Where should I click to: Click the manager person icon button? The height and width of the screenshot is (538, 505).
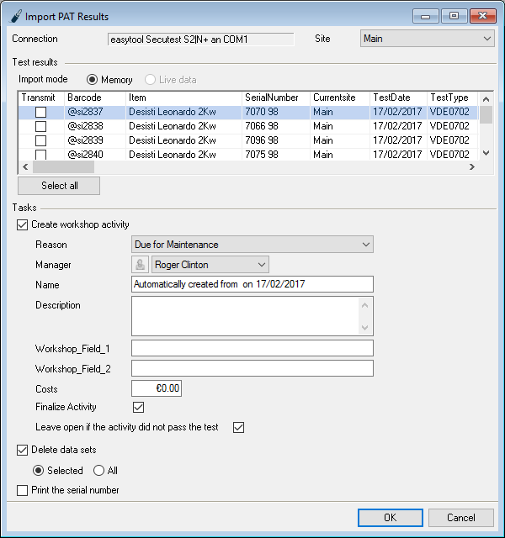(141, 265)
